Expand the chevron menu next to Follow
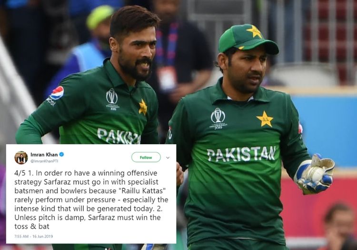Screen dimensions: 357x250 pyautogui.click(x=168, y=158)
